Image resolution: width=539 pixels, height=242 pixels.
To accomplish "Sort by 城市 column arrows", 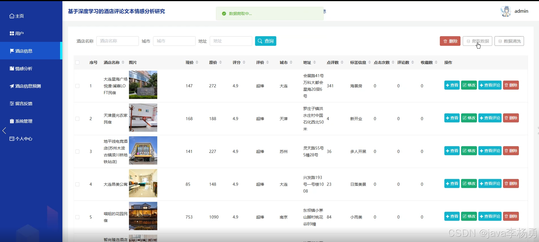I will point(291,62).
